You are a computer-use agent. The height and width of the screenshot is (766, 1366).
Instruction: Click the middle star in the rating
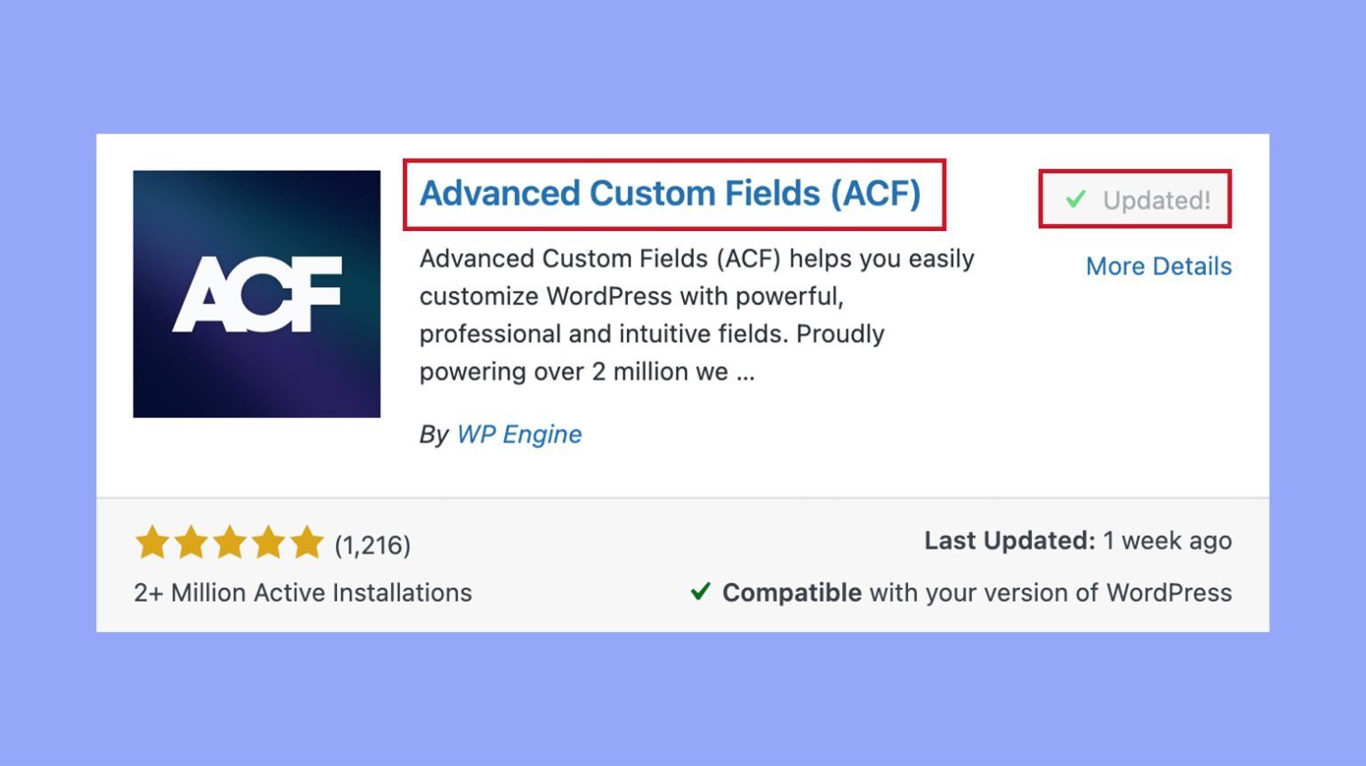229,542
